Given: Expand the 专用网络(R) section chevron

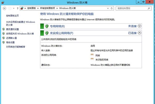Looking at the screenshot, I should (140, 26).
